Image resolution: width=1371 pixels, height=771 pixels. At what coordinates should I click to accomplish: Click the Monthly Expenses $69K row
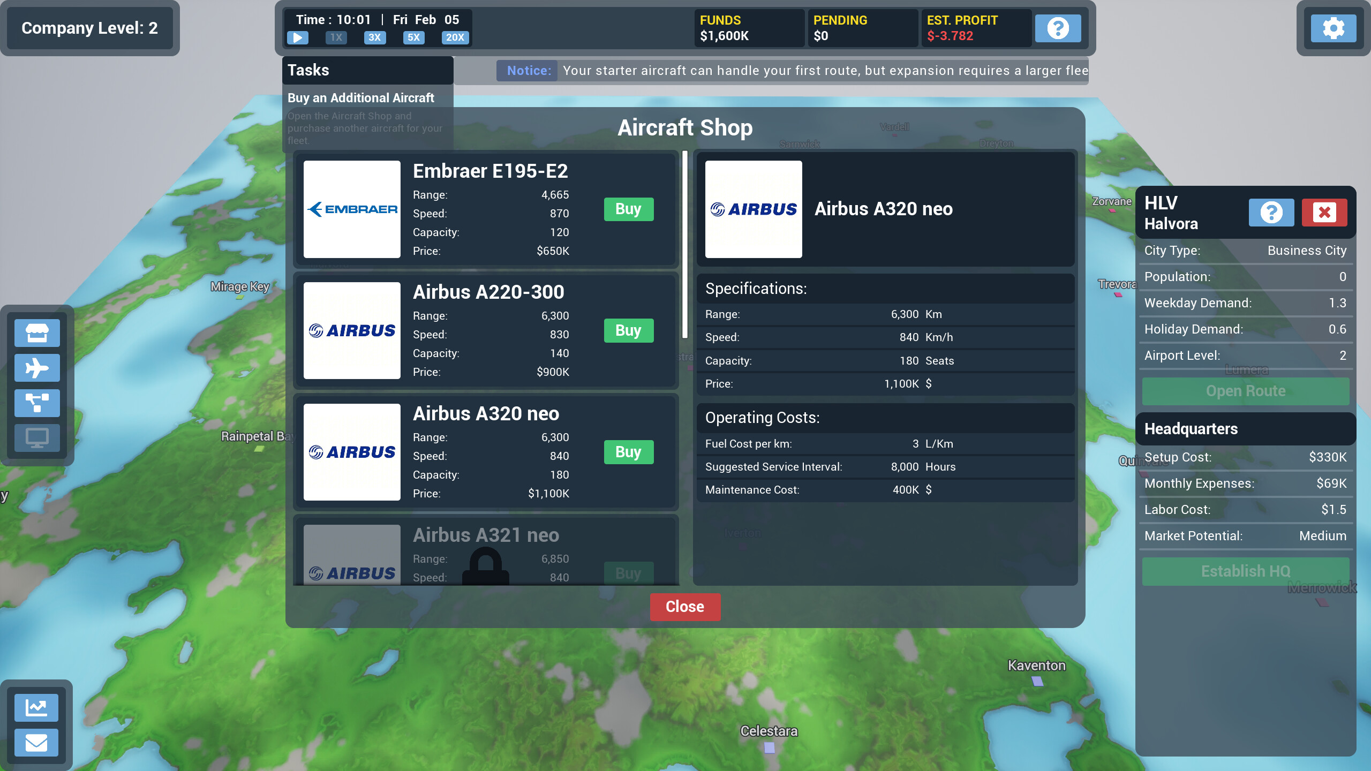click(1246, 483)
